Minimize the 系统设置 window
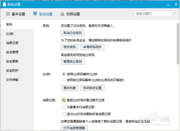Image resolution: width=180 pixels, height=131 pixels. (168, 5)
